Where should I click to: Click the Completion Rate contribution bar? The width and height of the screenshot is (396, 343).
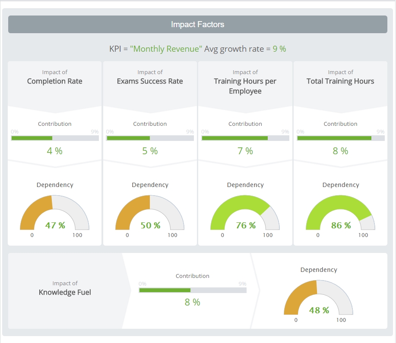[55, 138]
